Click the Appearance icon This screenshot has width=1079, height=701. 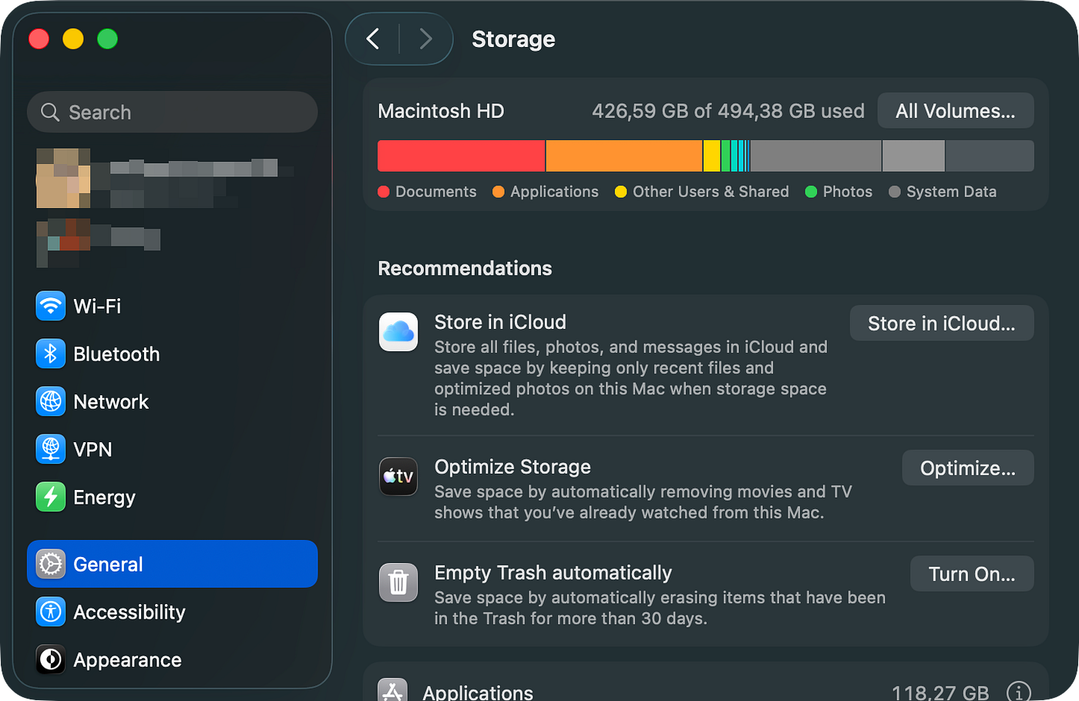point(51,659)
